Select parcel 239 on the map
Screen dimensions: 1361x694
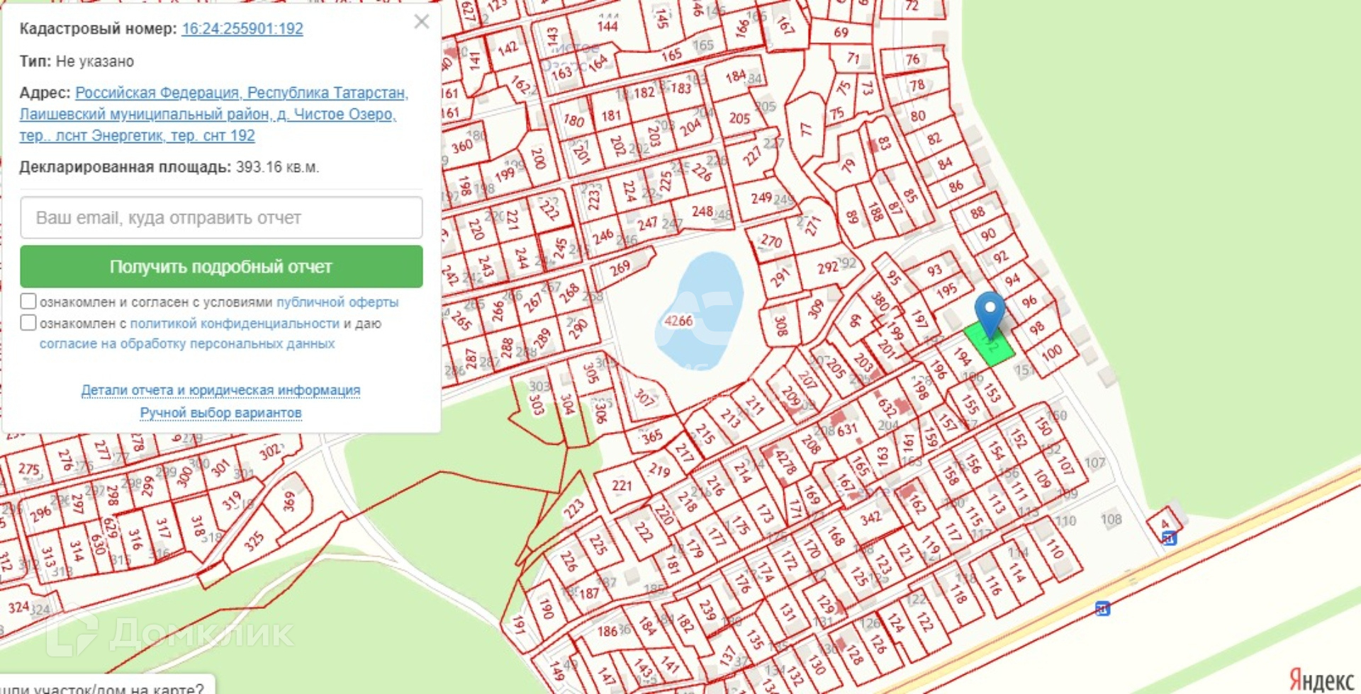click(x=707, y=610)
